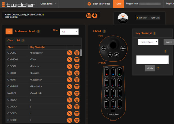Delete the Return chord row
The width and height of the screenshot is (174, 124).
(77, 66)
